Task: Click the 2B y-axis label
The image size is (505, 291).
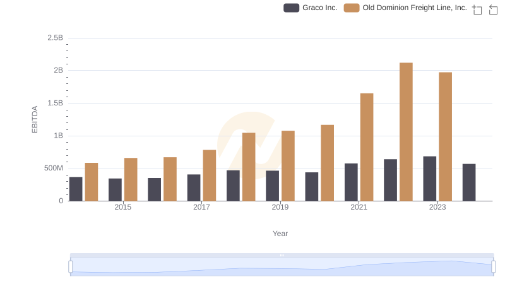Action: pyautogui.click(x=59, y=70)
